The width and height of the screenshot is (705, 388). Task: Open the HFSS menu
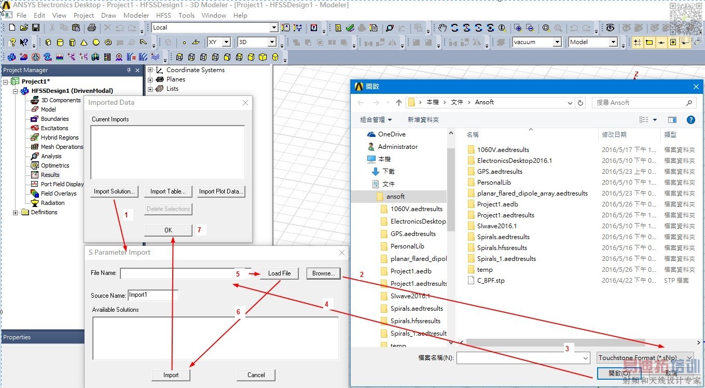(x=163, y=15)
